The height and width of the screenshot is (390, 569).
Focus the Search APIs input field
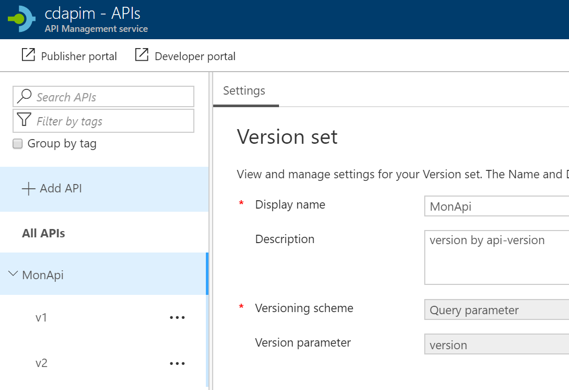103,97
